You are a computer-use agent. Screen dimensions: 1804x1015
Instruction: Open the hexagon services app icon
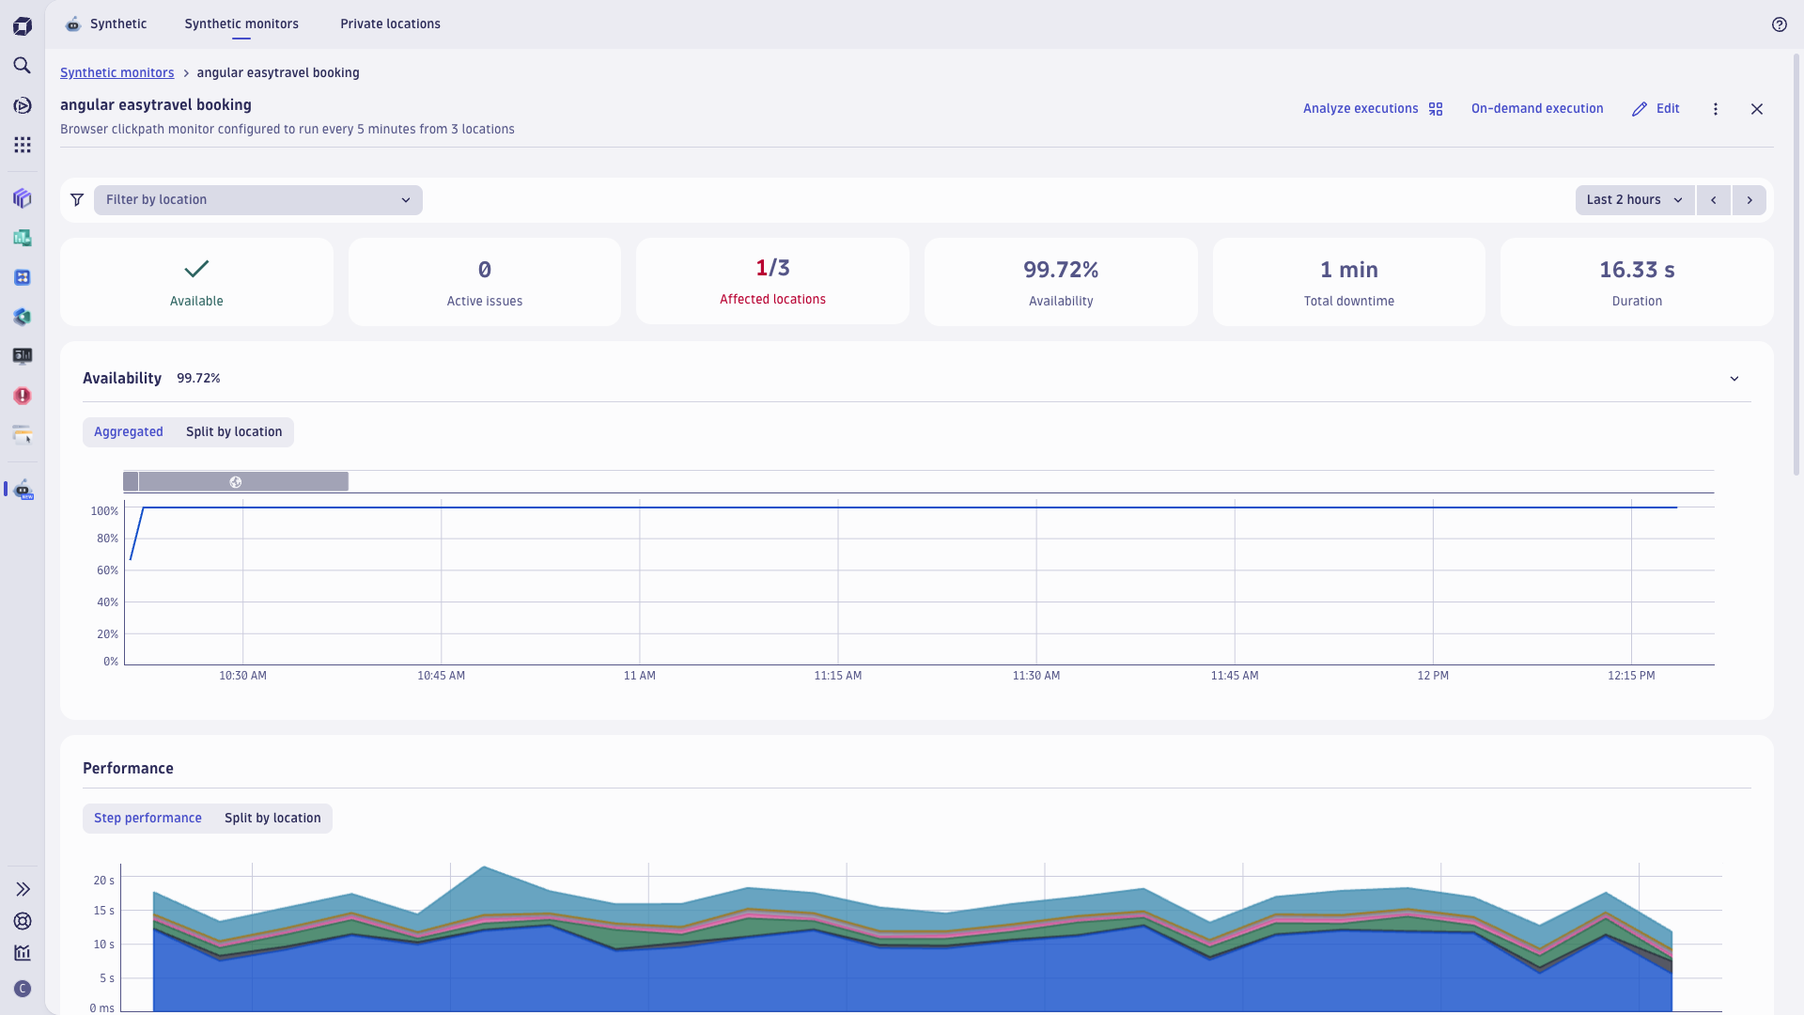point(23,317)
